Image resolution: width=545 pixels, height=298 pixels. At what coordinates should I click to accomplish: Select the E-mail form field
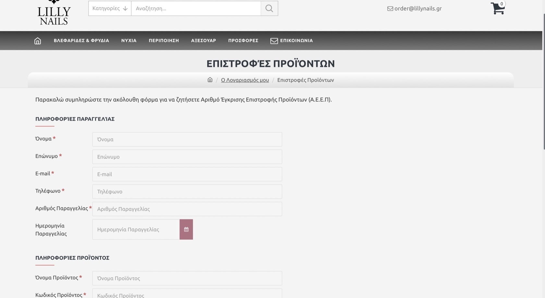[x=187, y=174]
